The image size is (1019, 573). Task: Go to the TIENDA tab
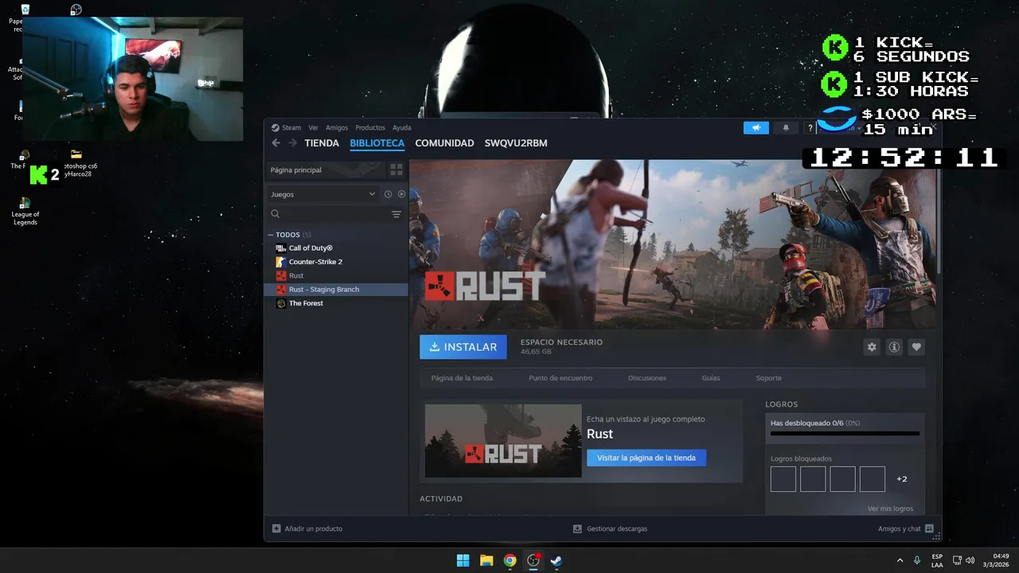click(322, 143)
